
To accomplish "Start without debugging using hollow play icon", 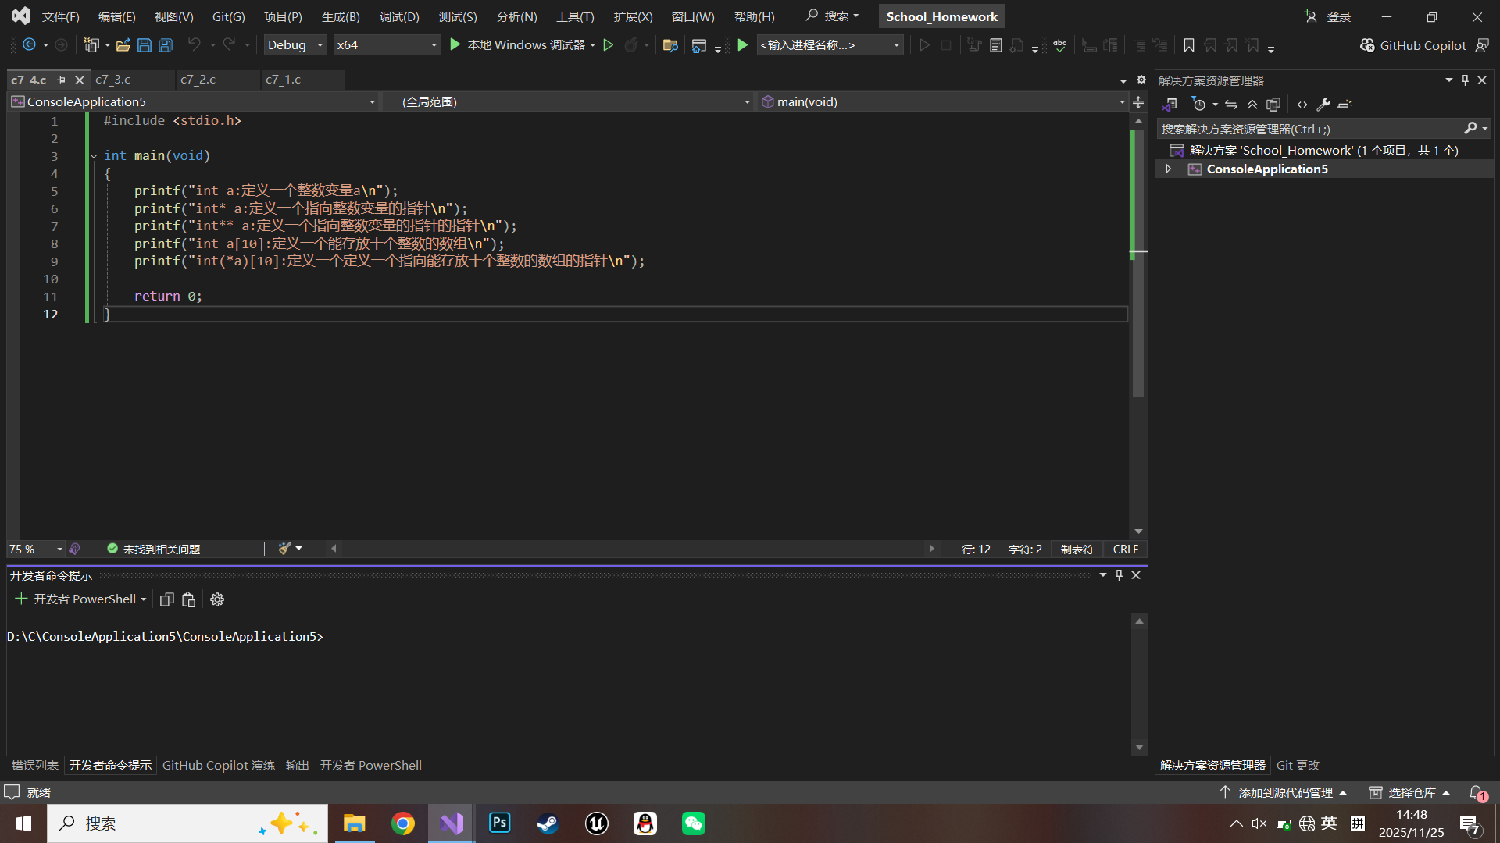I will tap(609, 45).
